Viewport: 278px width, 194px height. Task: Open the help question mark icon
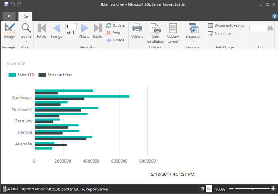pos(274,16)
